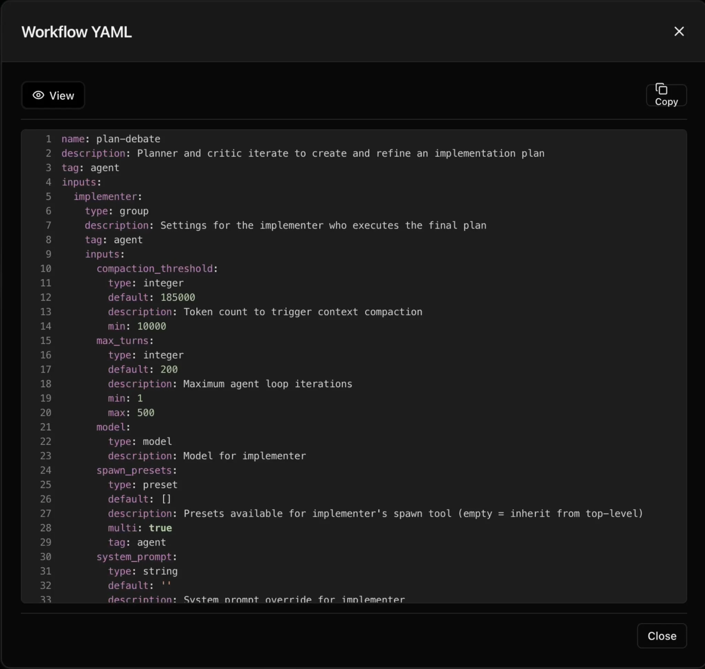Screen dimensions: 705x669
Task: Click 'Maximum agent loop iterations' description
Action: point(268,384)
